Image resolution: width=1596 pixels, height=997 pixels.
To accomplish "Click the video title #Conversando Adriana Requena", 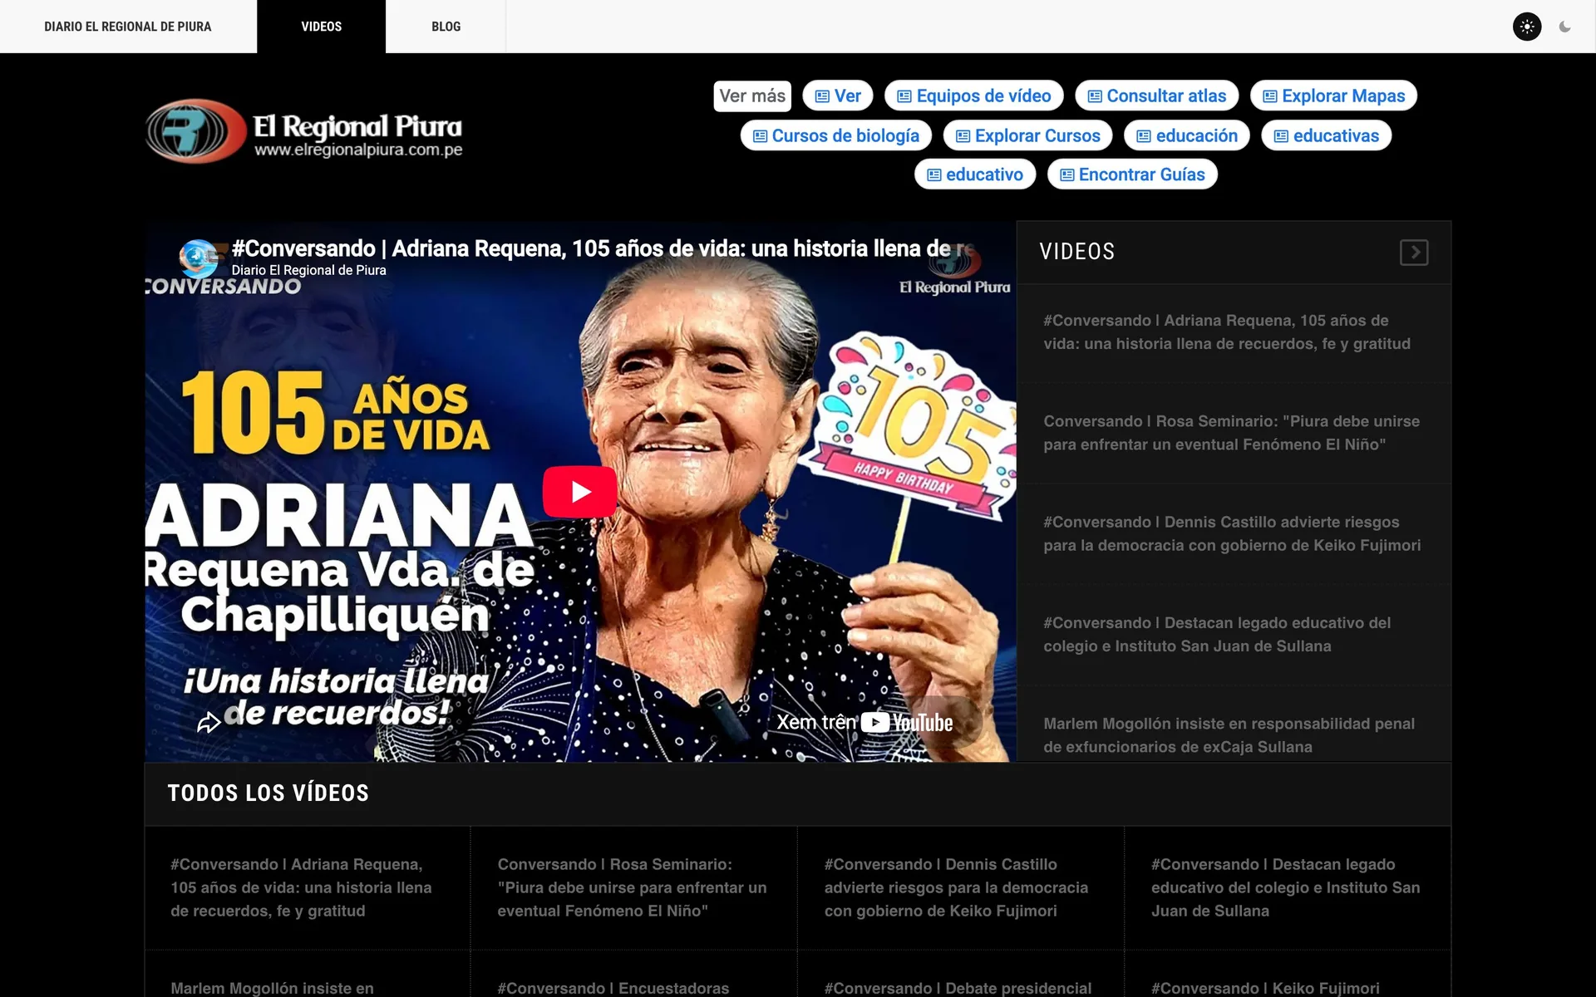I will click(x=602, y=248).
